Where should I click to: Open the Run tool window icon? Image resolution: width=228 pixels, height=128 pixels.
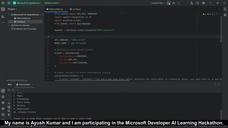[3, 91]
